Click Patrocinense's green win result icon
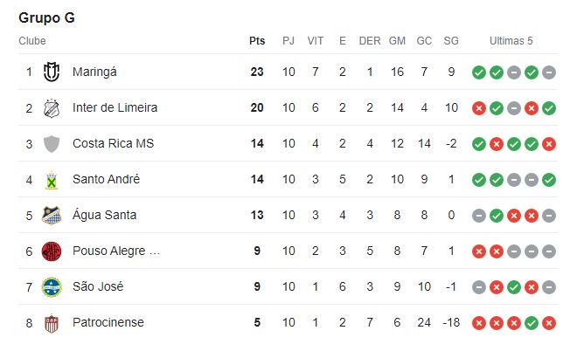The width and height of the screenshot is (577, 351). pos(532,322)
